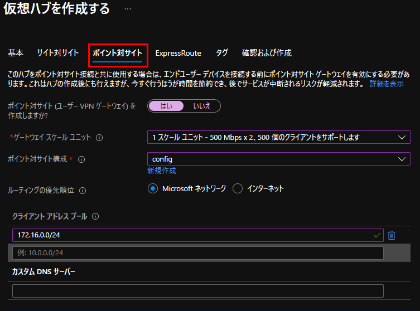
Task: Show info for クライアント アドレス プール
Action: pyautogui.click(x=95, y=216)
